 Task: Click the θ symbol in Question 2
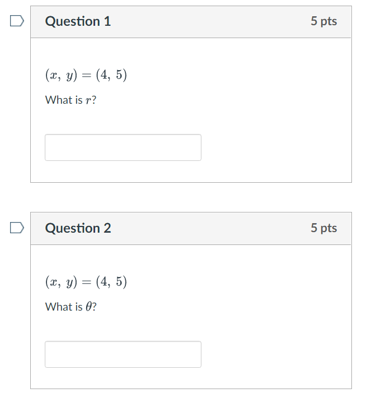(88, 306)
